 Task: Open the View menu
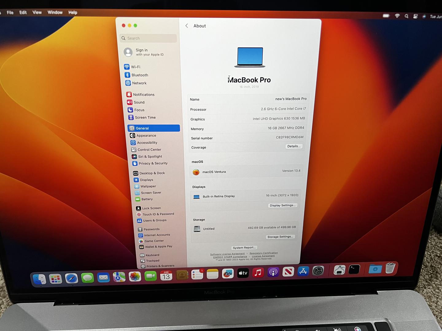(x=37, y=13)
